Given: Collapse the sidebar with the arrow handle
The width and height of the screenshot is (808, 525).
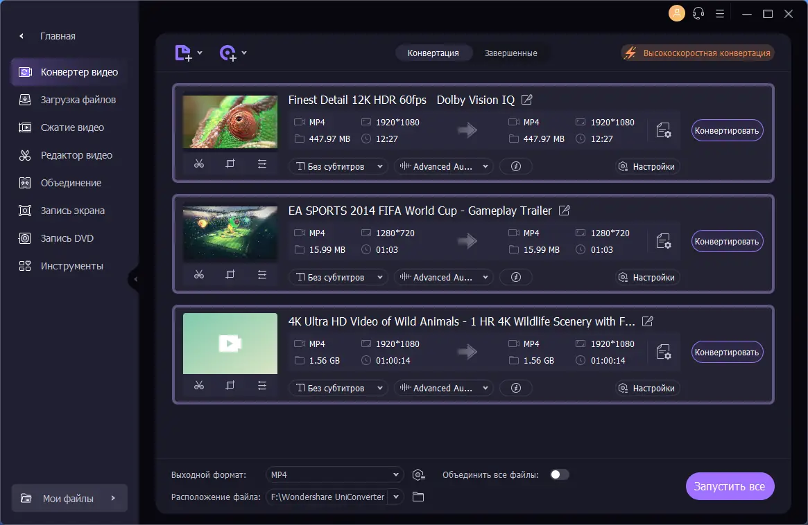Looking at the screenshot, I should 135,280.
